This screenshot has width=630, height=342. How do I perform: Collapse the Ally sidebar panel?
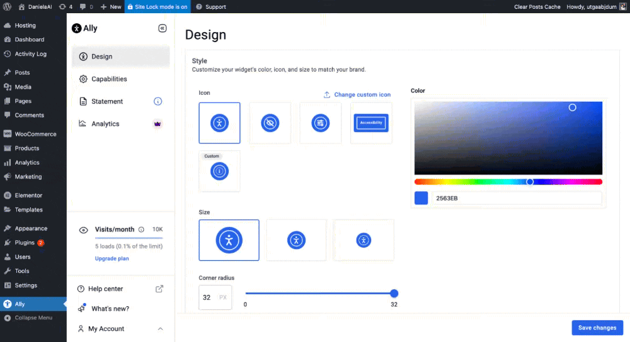point(162,28)
